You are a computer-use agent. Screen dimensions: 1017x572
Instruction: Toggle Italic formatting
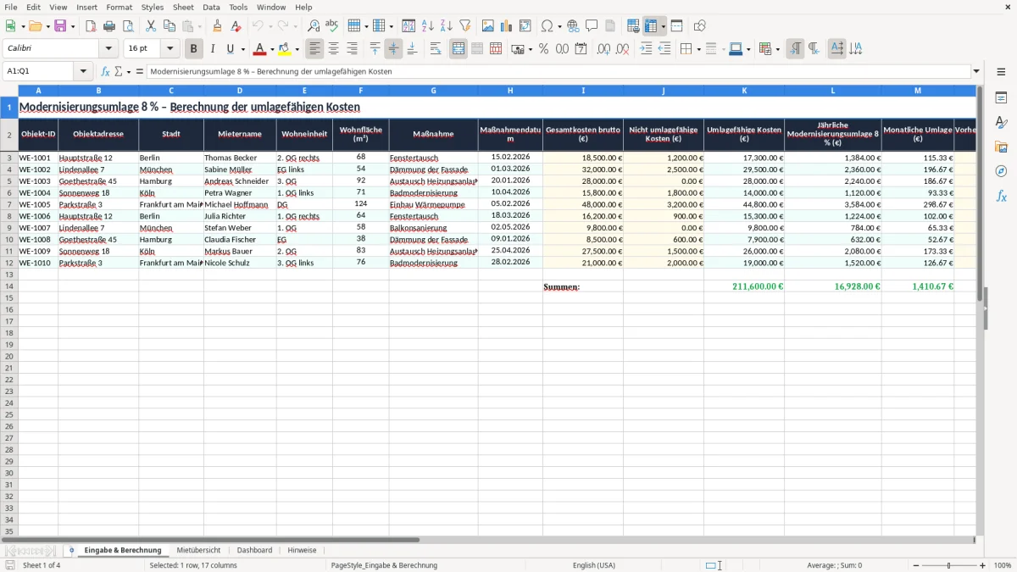[x=213, y=49]
